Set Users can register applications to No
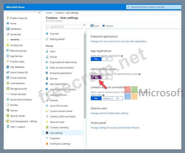This screenshot has width=185, height=153. point(107,59)
